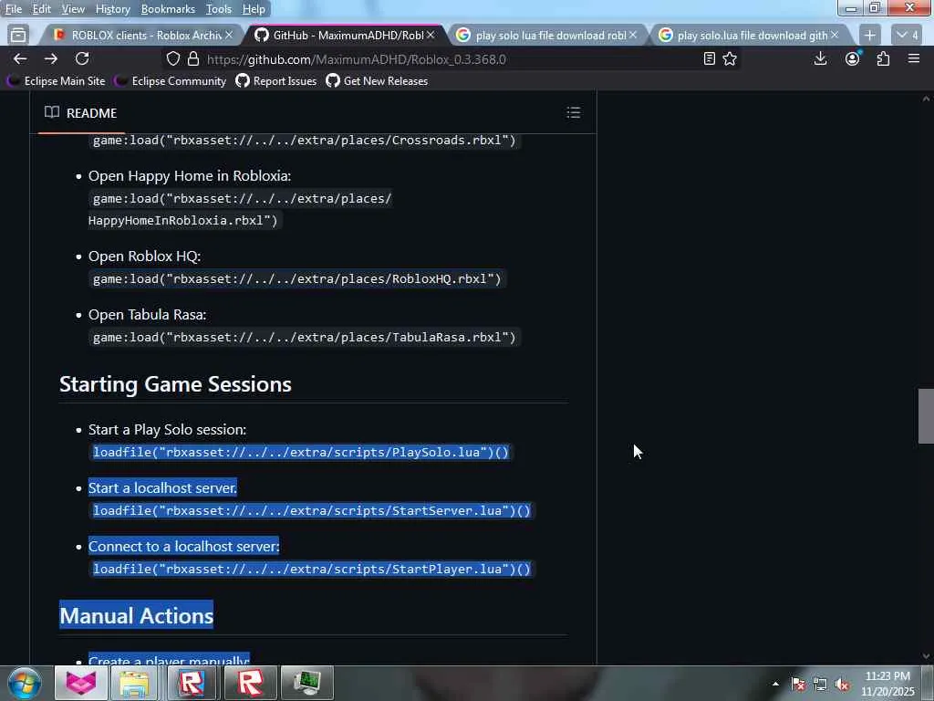Close the 'play solo lua file download robl' tab
The height and width of the screenshot is (701, 934).
click(633, 36)
